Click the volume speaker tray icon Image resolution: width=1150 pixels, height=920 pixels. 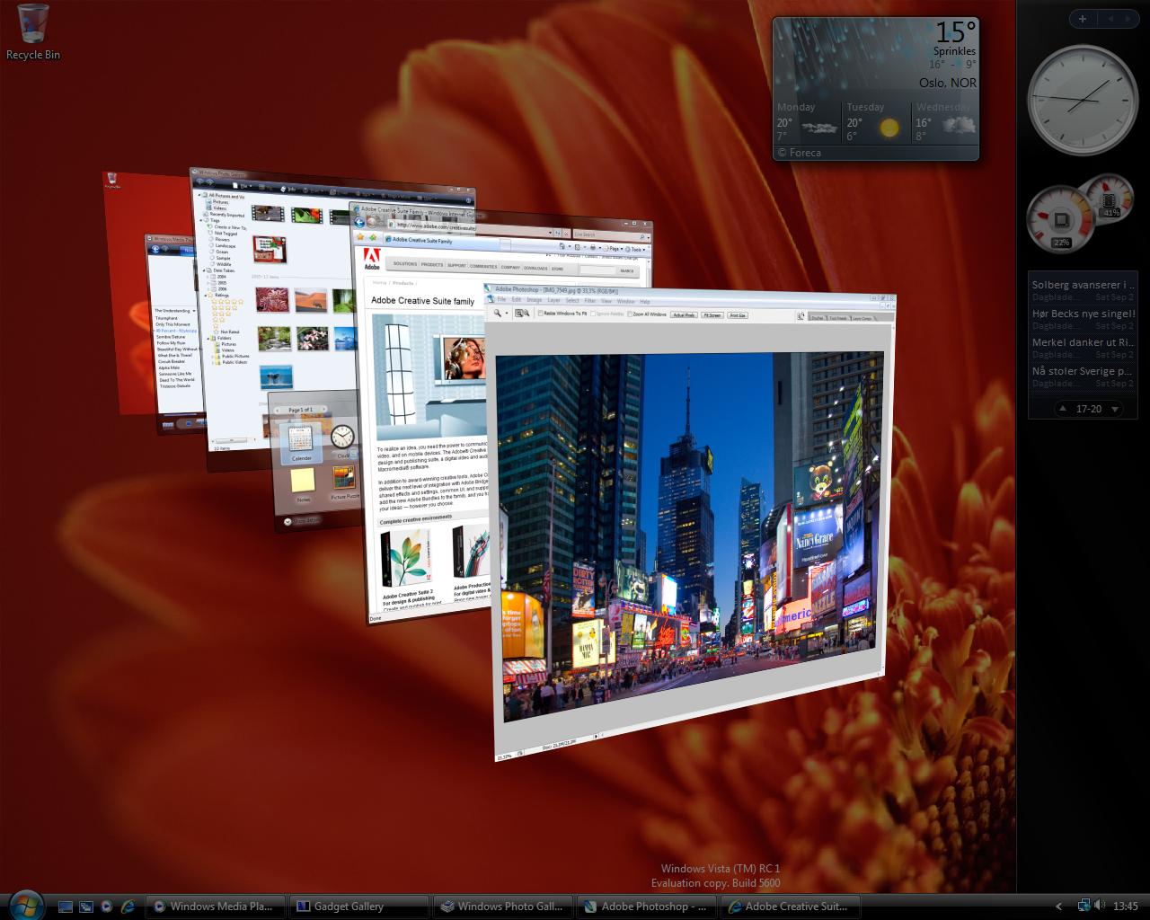point(1100,906)
